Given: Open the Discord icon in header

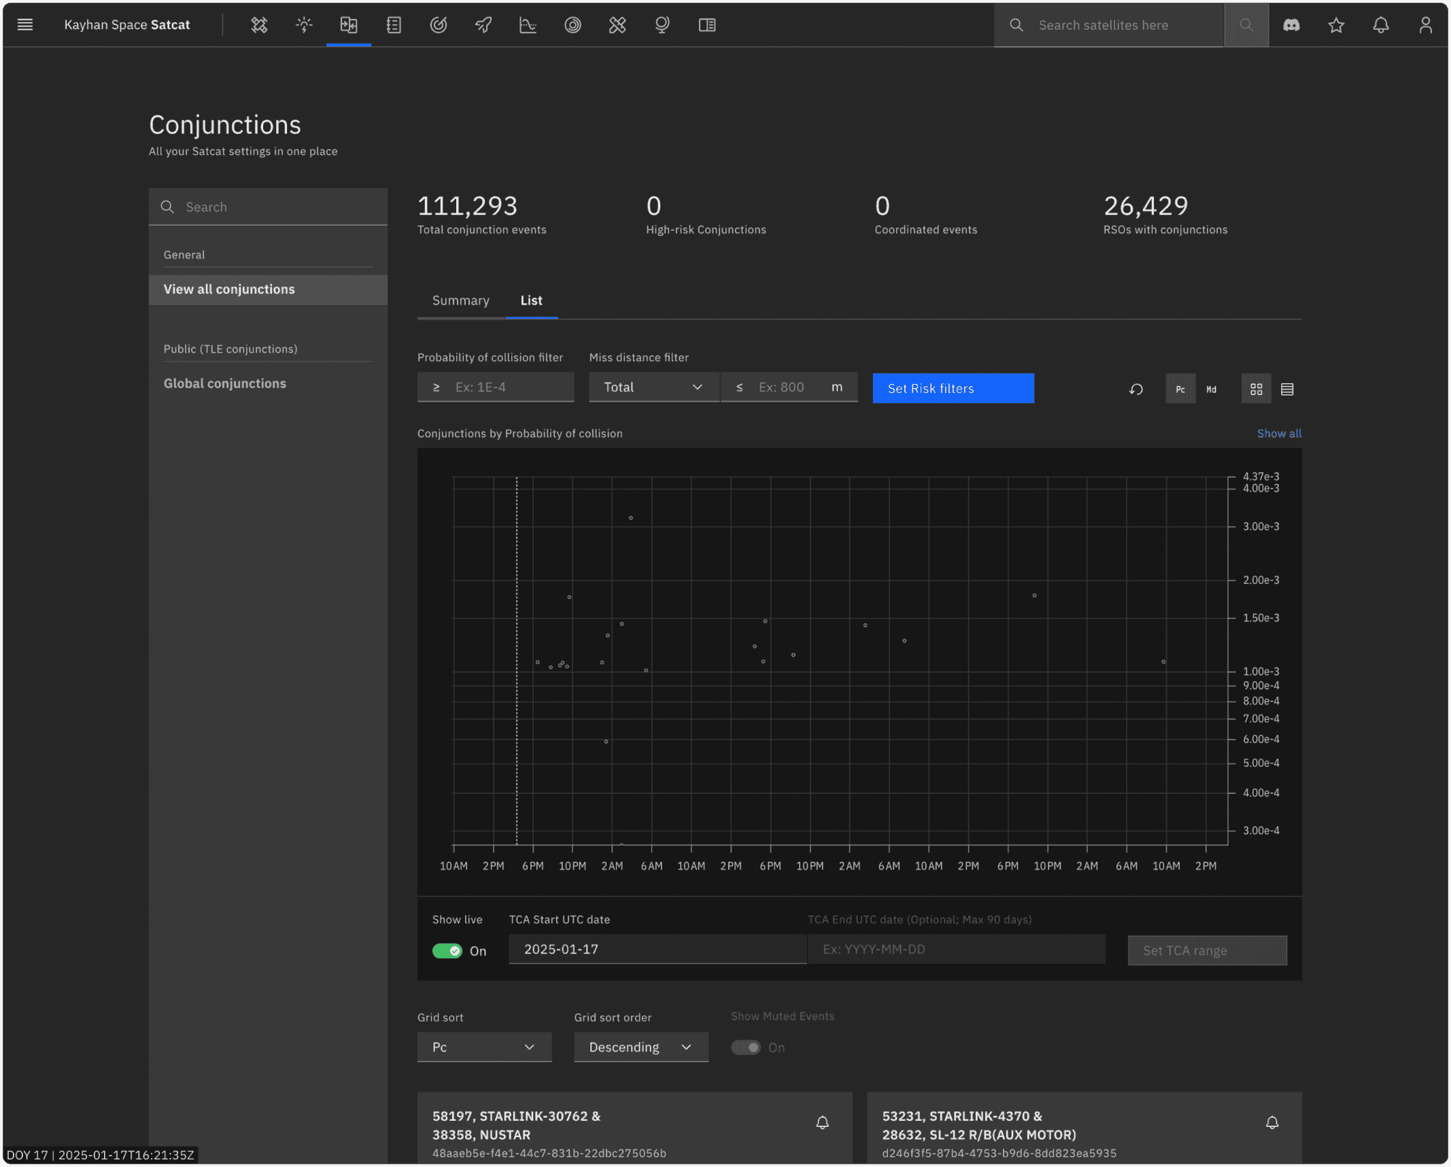Looking at the screenshot, I should (x=1291, y=25).
